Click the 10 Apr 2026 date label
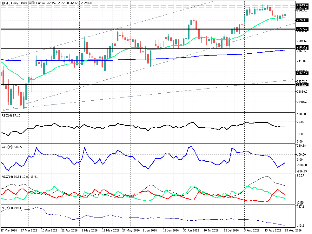 (x=49, y=231)
